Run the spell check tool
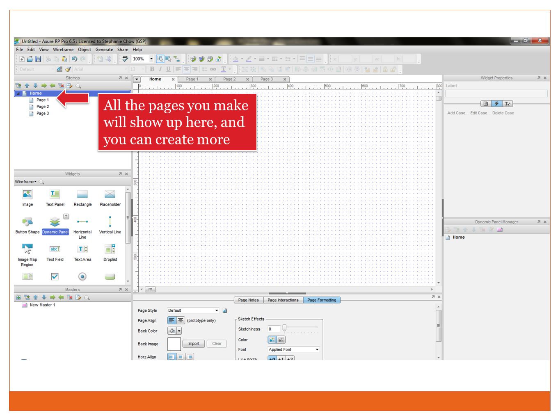Image resolution: width=560 pixels, height=420 pixels. tap(125, 59)
